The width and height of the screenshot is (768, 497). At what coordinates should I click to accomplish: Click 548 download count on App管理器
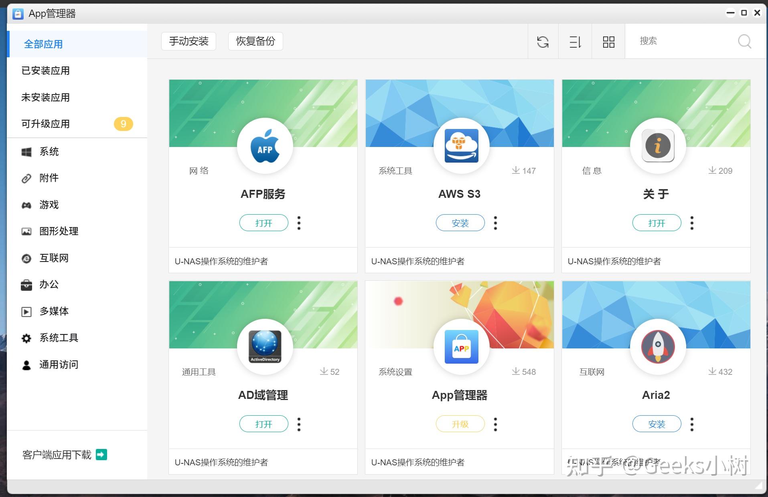(x=529, y=372)
